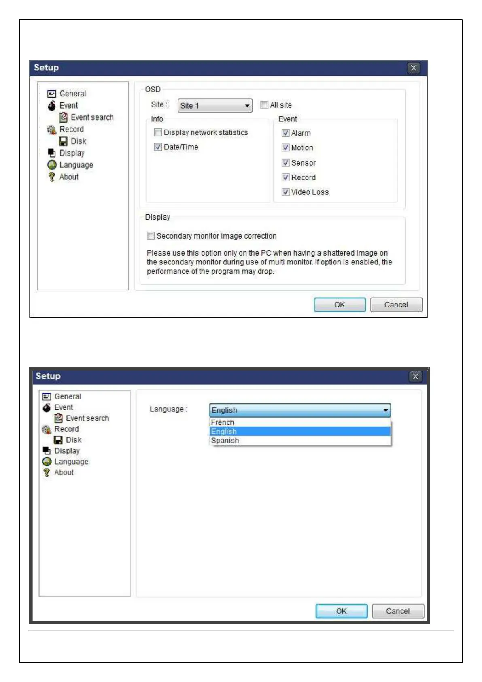The height and width of the screenshot is (682, 482).
Task: Select About label in lower Setup tree
Action: pyautogui.click(x=64, y=473)
